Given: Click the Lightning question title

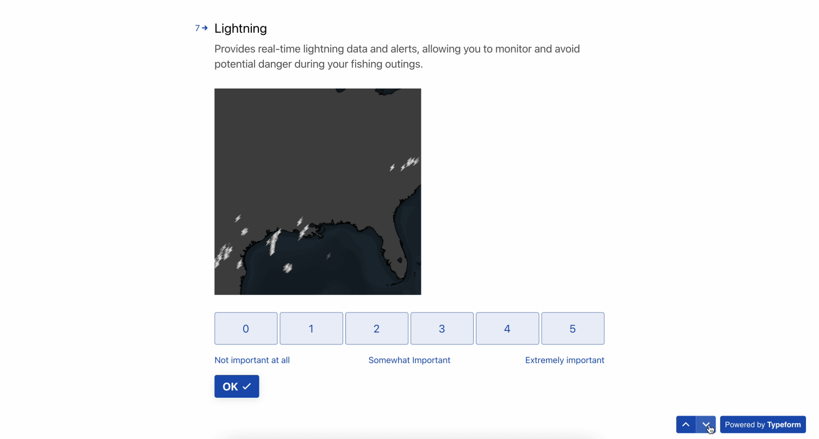Looking at the screenshot, I should tap(240, 28).
